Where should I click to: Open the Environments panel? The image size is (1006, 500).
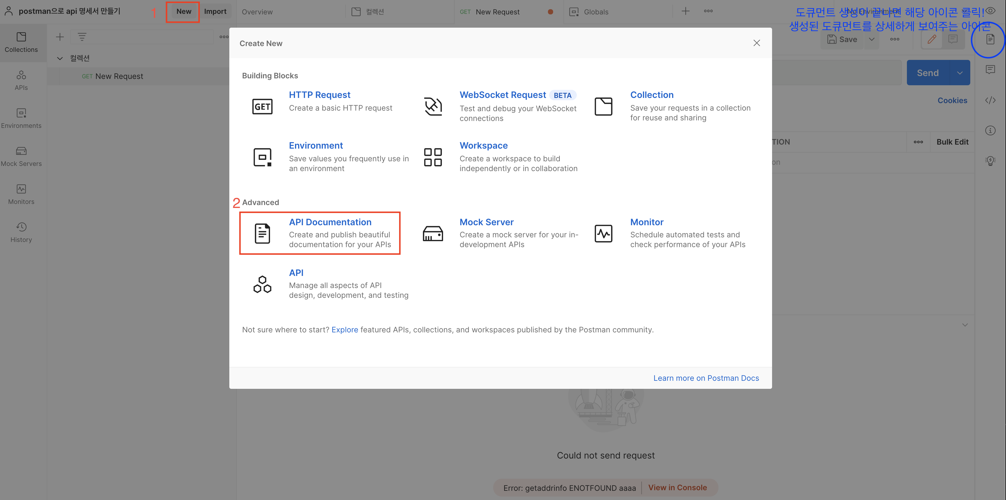[22, 118]
